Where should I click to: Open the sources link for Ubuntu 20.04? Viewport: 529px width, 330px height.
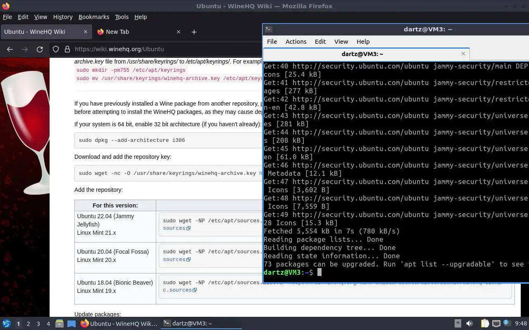[x=176, y=259]
